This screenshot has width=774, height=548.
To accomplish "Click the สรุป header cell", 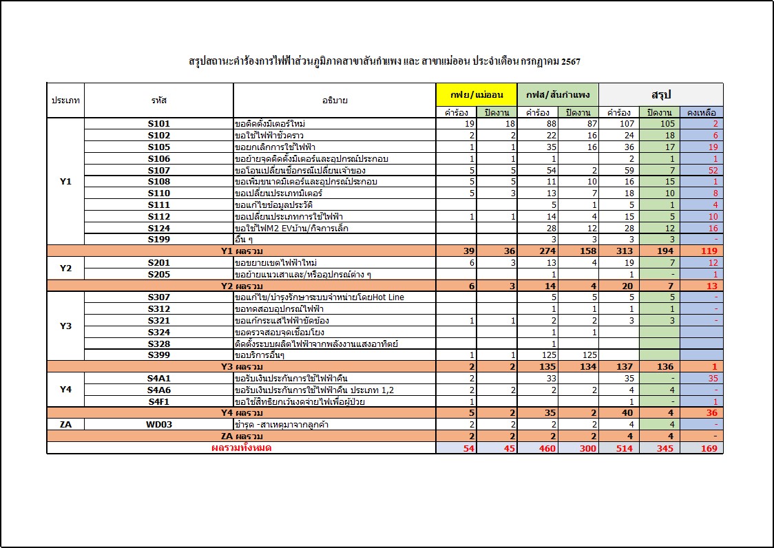I will tap(661, 95).
